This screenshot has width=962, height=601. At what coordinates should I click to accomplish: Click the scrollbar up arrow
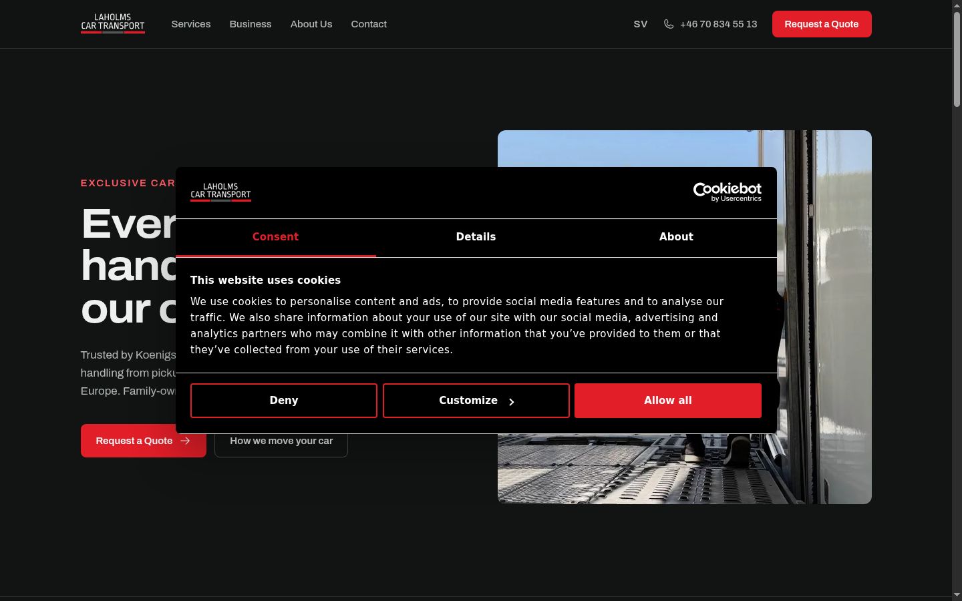pyautogui.click(x=957, y=5)
